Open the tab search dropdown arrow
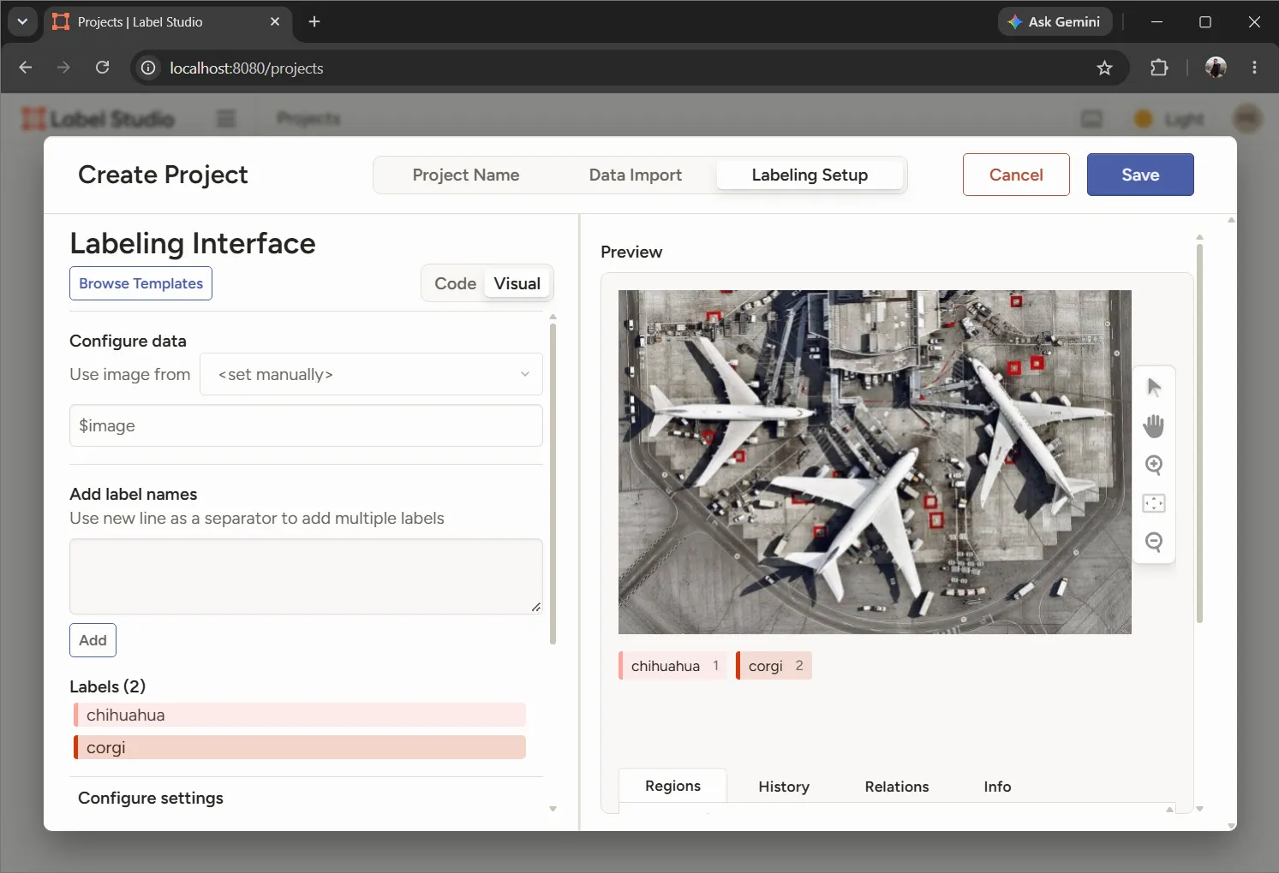The width and height of the screenshot is (1279, 873). click(x=22, y=21)
